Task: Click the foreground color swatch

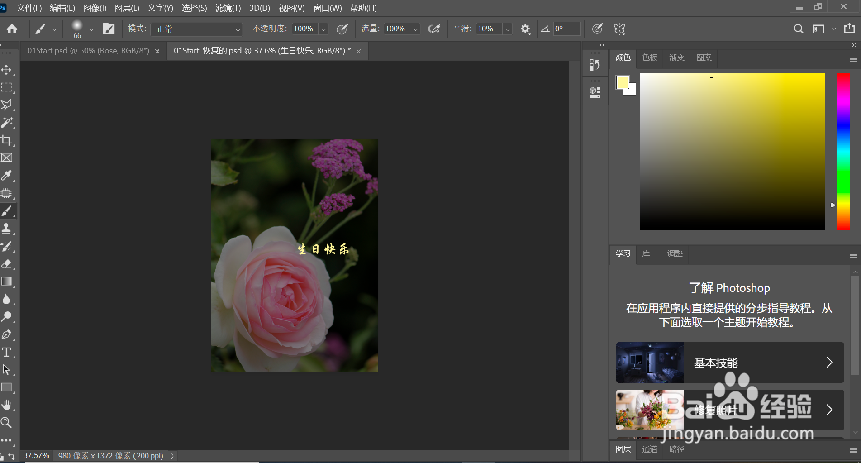Action: (622, 82)
